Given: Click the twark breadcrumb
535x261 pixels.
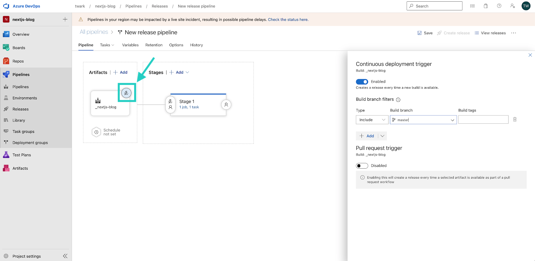Looking at the screenshot, I should tap(80, 6).
